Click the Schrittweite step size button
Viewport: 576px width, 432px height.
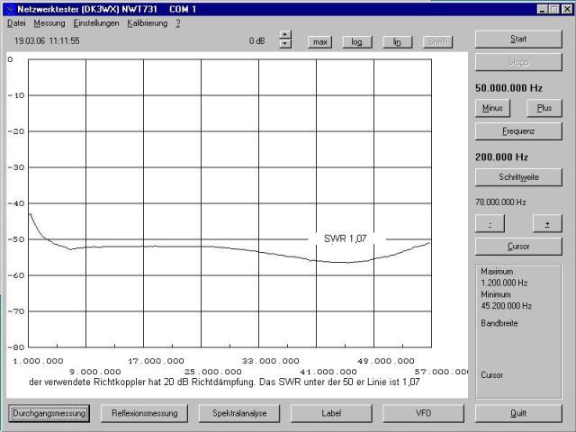pyautogui.click(x=518, y=177)
